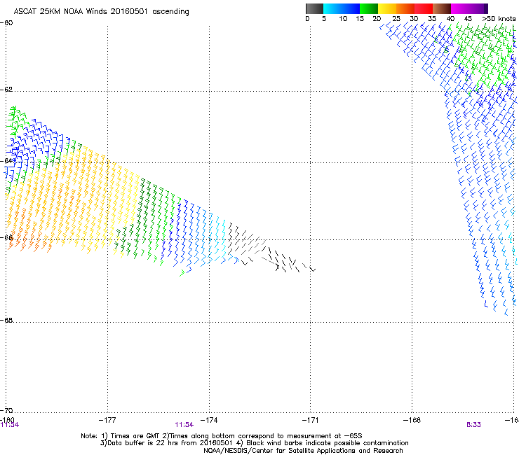This screenshot has height=455, width=519.
Task: Click the '15' label under the color bar
Action: pyautogui.click(x=360, y=19)
